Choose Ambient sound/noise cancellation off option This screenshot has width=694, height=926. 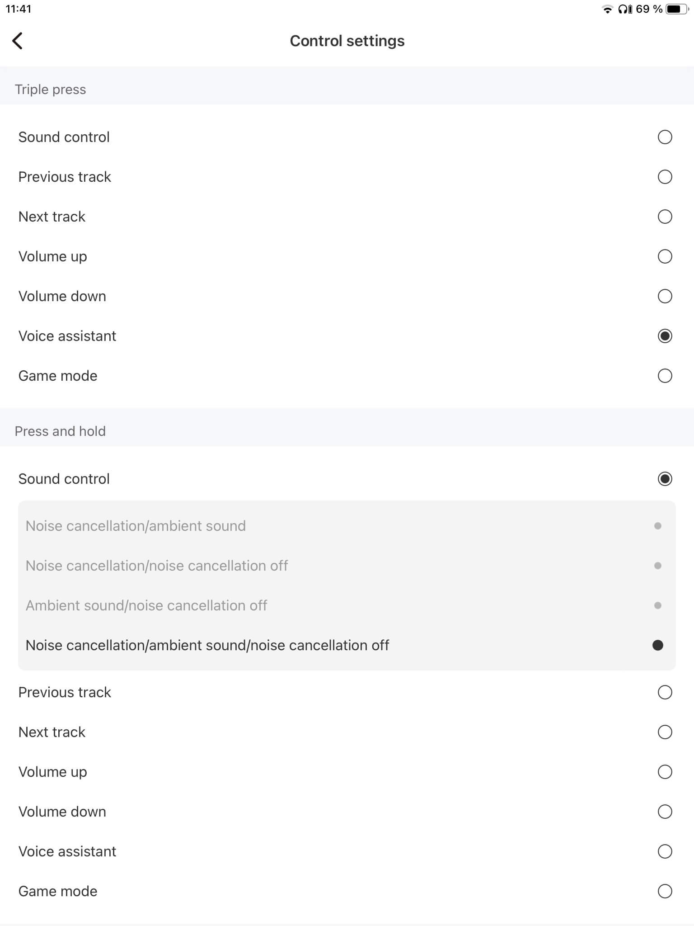coord(657,605)
